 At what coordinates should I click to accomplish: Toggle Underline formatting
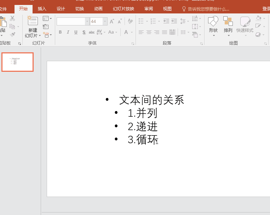pos(76,32)
